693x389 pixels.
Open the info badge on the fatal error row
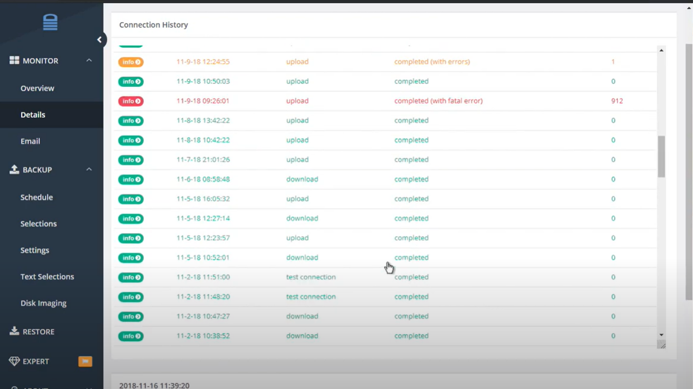(131, 101)
